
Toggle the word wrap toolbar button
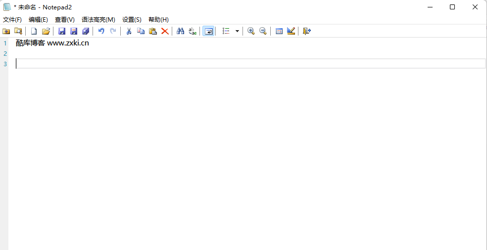click(208, 31)
